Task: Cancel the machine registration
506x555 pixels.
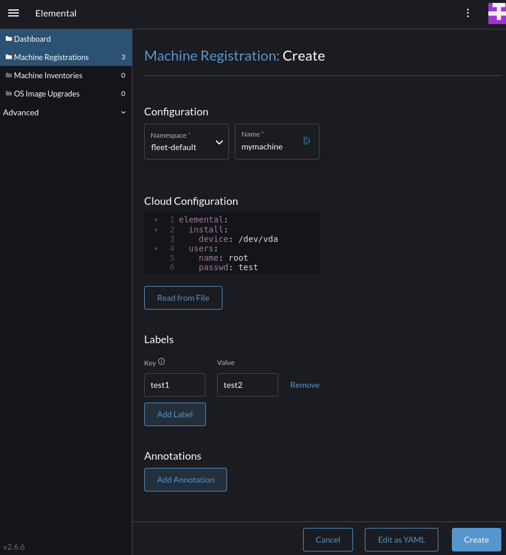Action: click(328, 540)
